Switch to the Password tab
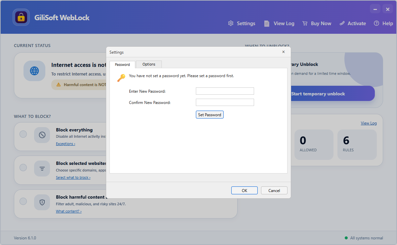 122,65
